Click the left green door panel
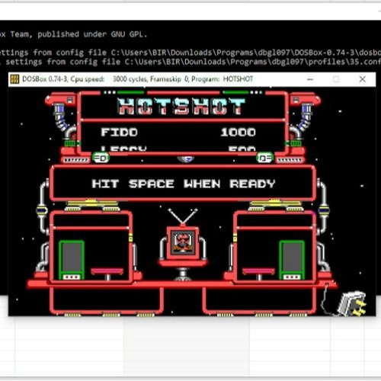The image size is (381, 381). (x=72, y=260)
